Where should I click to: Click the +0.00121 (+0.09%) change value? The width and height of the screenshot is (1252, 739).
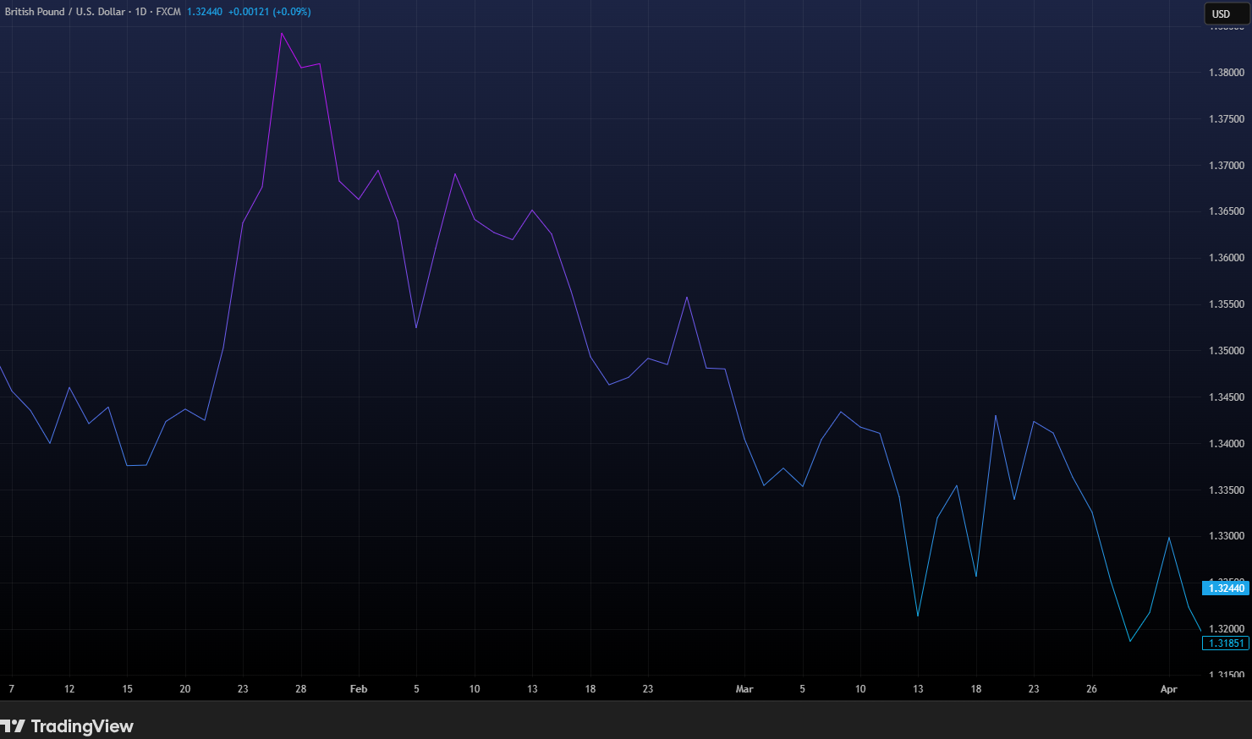pyautogui.click(x=269, y=12)
